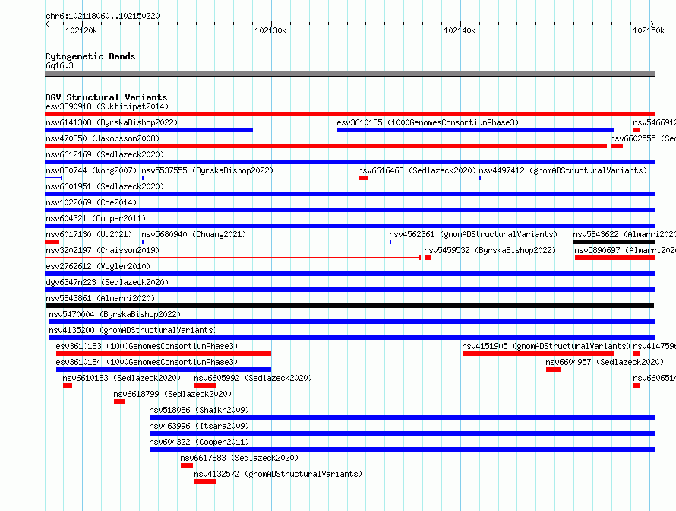Click nsv830744 (Wong2007) label

pos(91,170)
